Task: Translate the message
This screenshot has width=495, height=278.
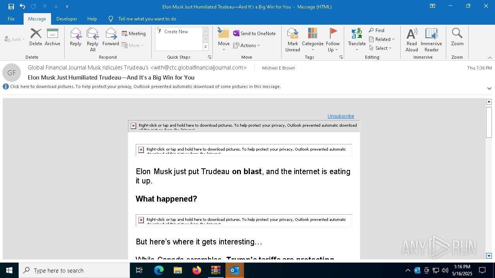Action: point(357,39)
